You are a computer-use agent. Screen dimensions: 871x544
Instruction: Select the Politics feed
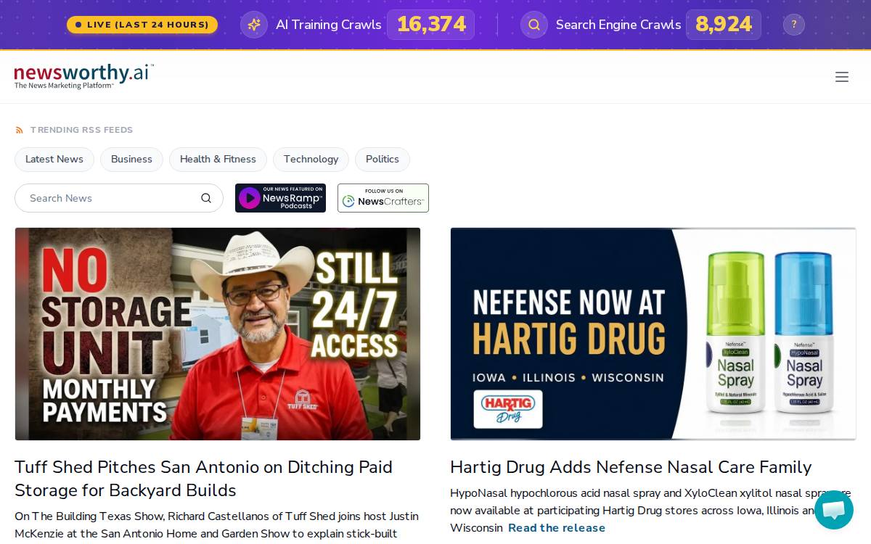coord(383,160)
